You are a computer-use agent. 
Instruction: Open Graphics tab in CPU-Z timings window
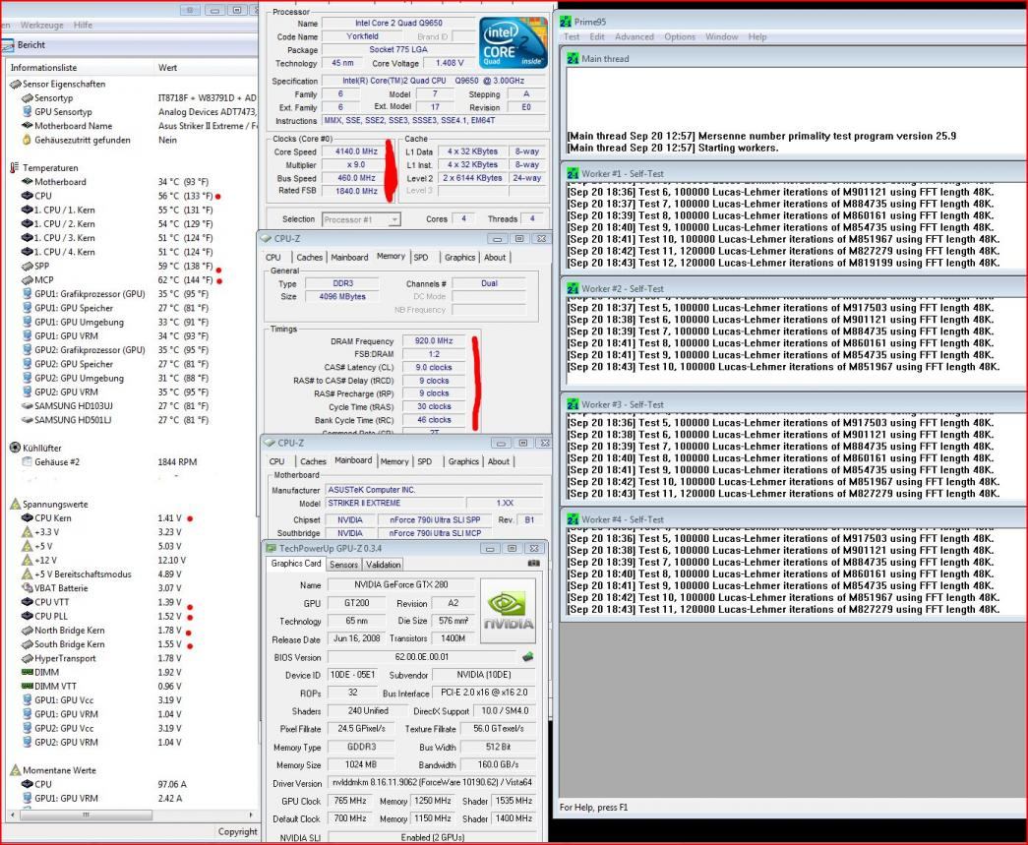(459, 257)
